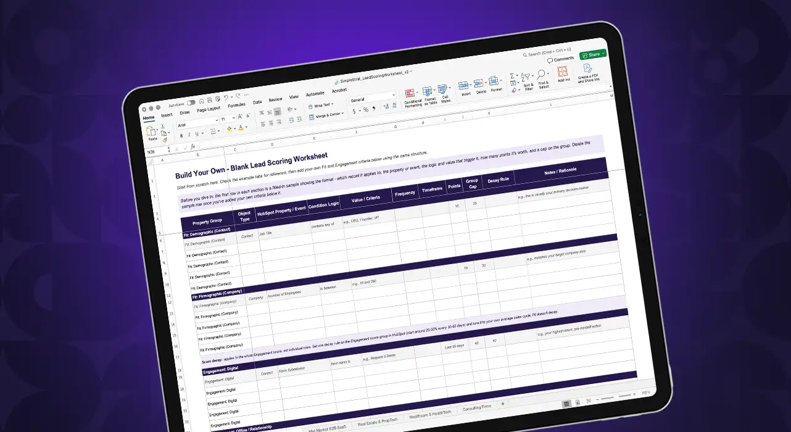
Task: Open the Review ribbon tab
Action: [275, 99]
